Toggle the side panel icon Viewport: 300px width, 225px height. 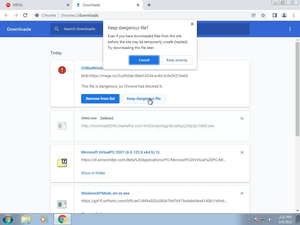[x=275, y=15]
